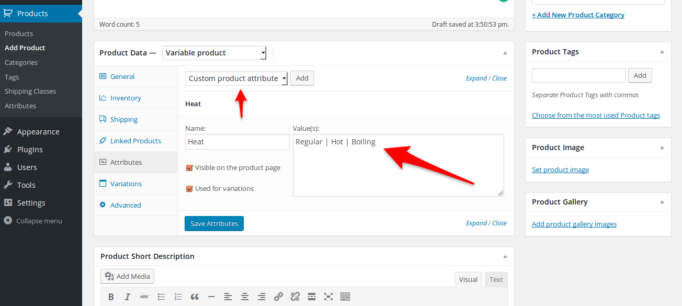Open the Variations tab

coord(126,184)
